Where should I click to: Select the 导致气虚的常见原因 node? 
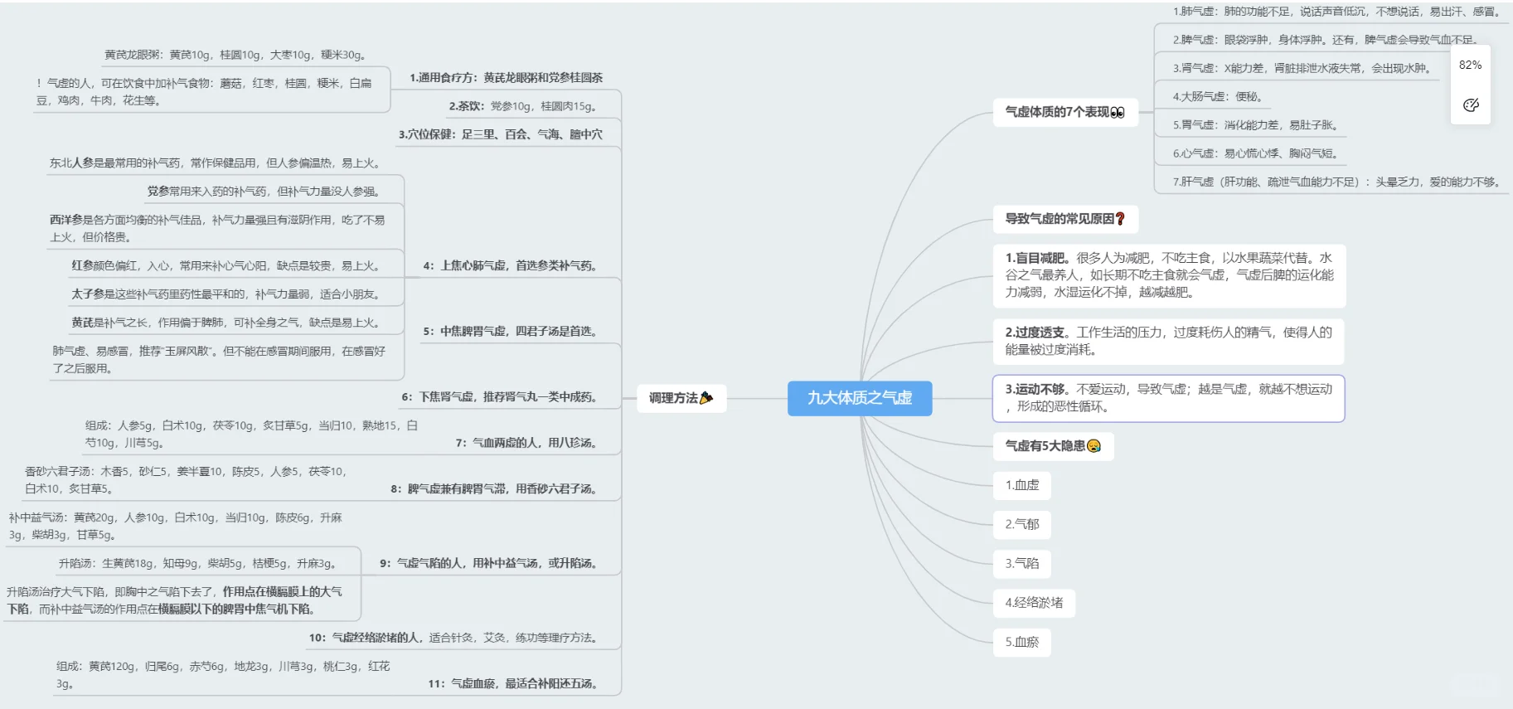pyautogui.click(x=1065, y=219)
